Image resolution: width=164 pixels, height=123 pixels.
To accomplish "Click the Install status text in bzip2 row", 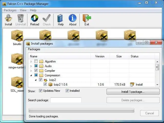I will [x=139, y=85].
